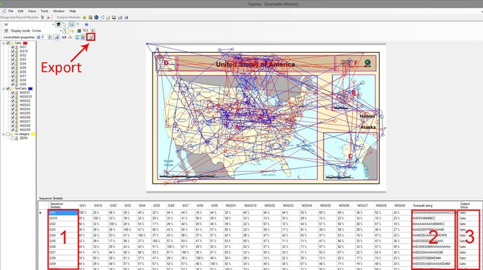483x270 pixels.
Task: Open the black-and-white spots Analysis Modules icon
Action: click(114, 18)
